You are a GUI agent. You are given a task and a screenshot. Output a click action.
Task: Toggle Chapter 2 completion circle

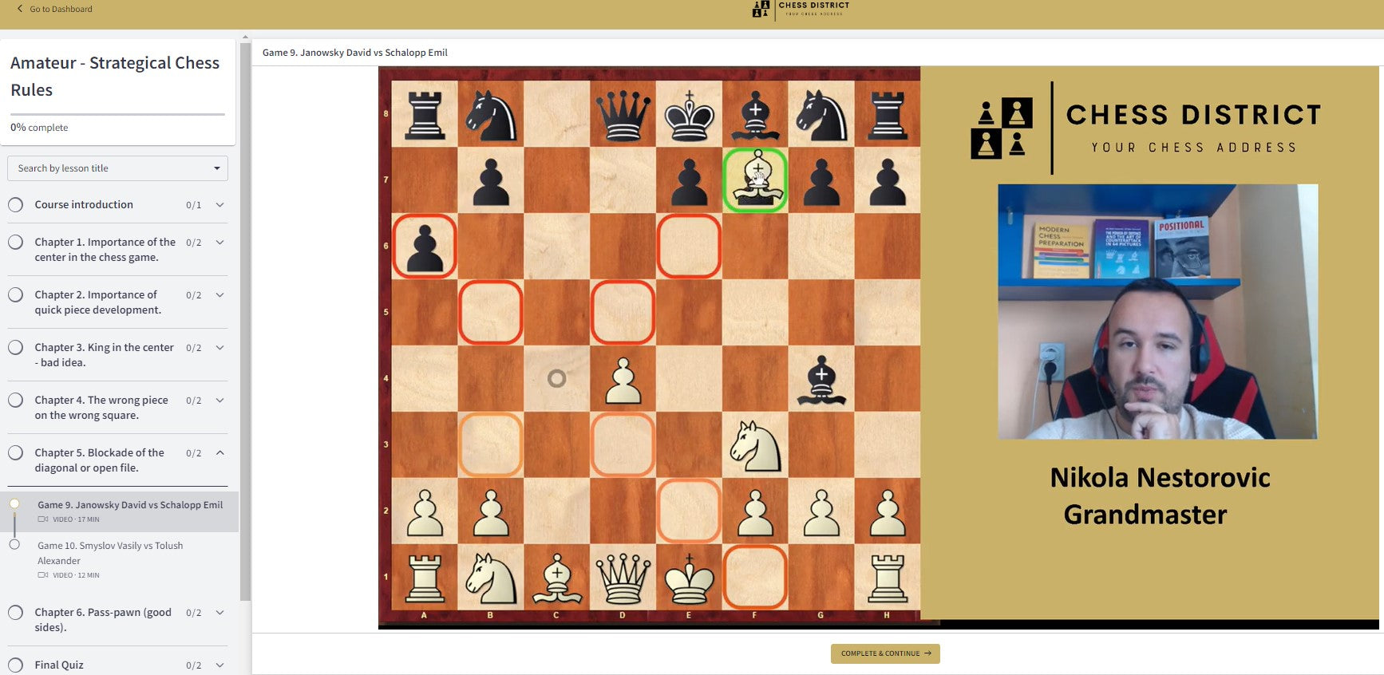tap(15, 294)
